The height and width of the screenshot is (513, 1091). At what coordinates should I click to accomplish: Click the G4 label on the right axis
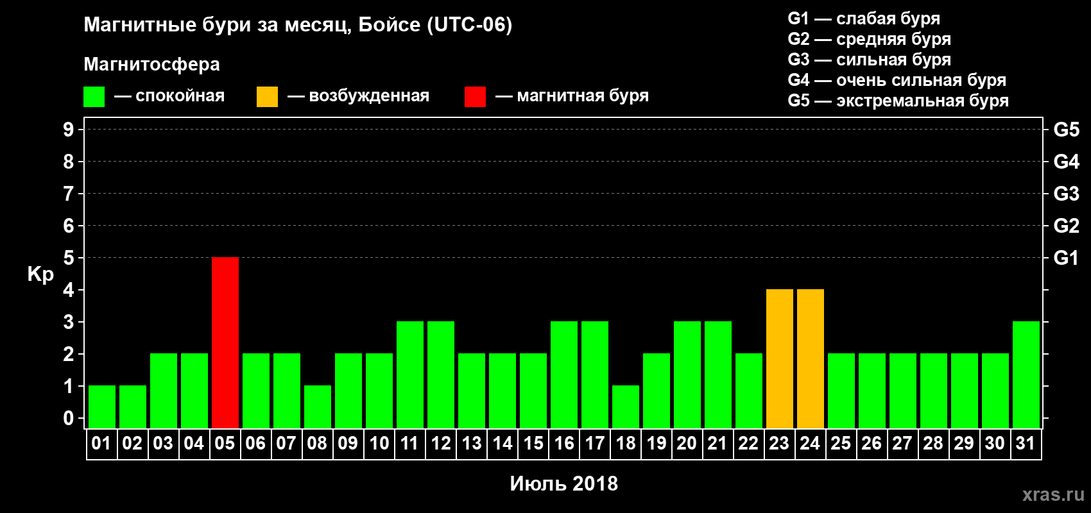[1066, 162]
